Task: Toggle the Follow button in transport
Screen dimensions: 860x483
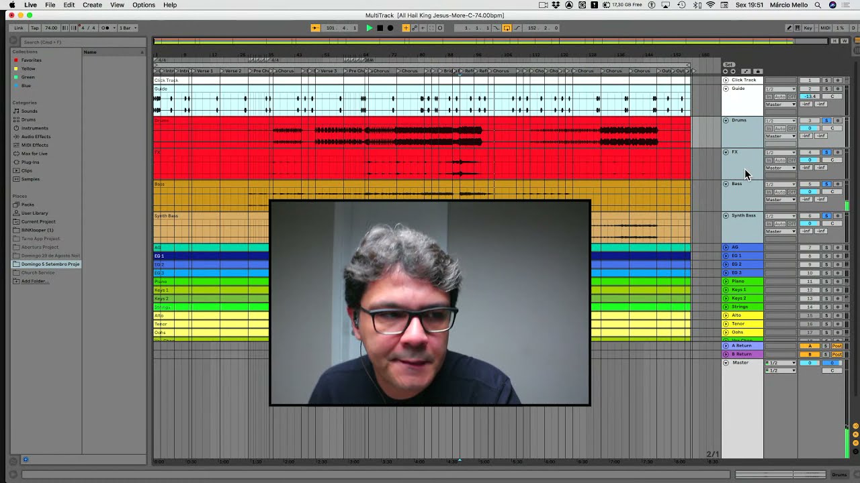Action: tap(315, 28)
